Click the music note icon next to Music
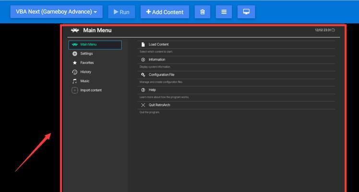 (75, 81)
